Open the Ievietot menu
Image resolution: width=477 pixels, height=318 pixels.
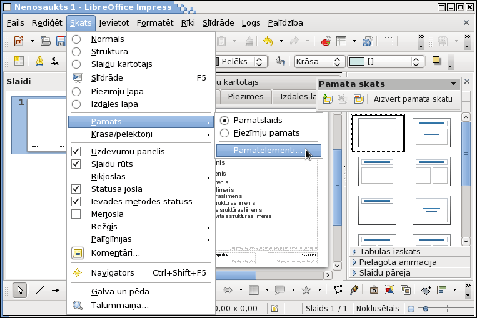pyautogui.click(x=114, y=23)
